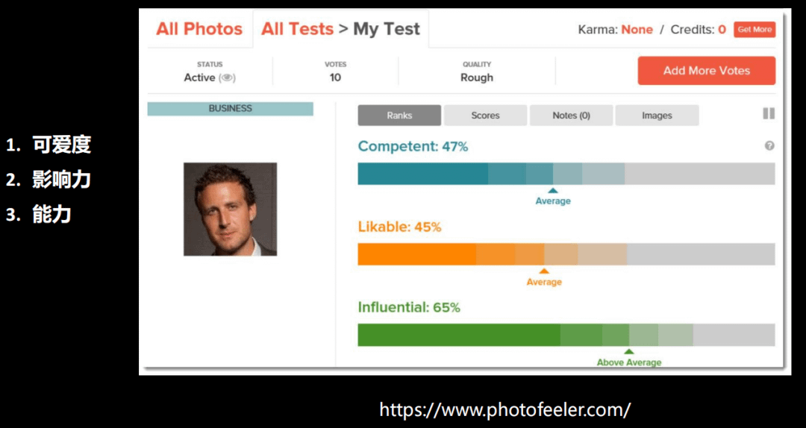Click the BUSINESS category label
The width and height of the screenshot is (806, 428).
231,108
